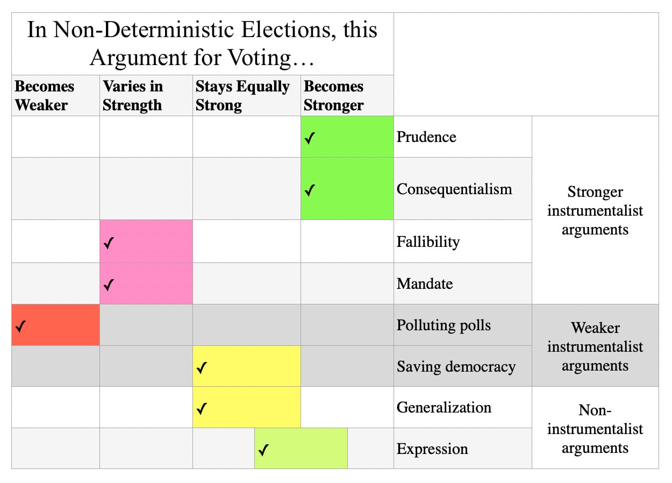Click the checkmark in the Fallibility row

click(x=109, y=243)
